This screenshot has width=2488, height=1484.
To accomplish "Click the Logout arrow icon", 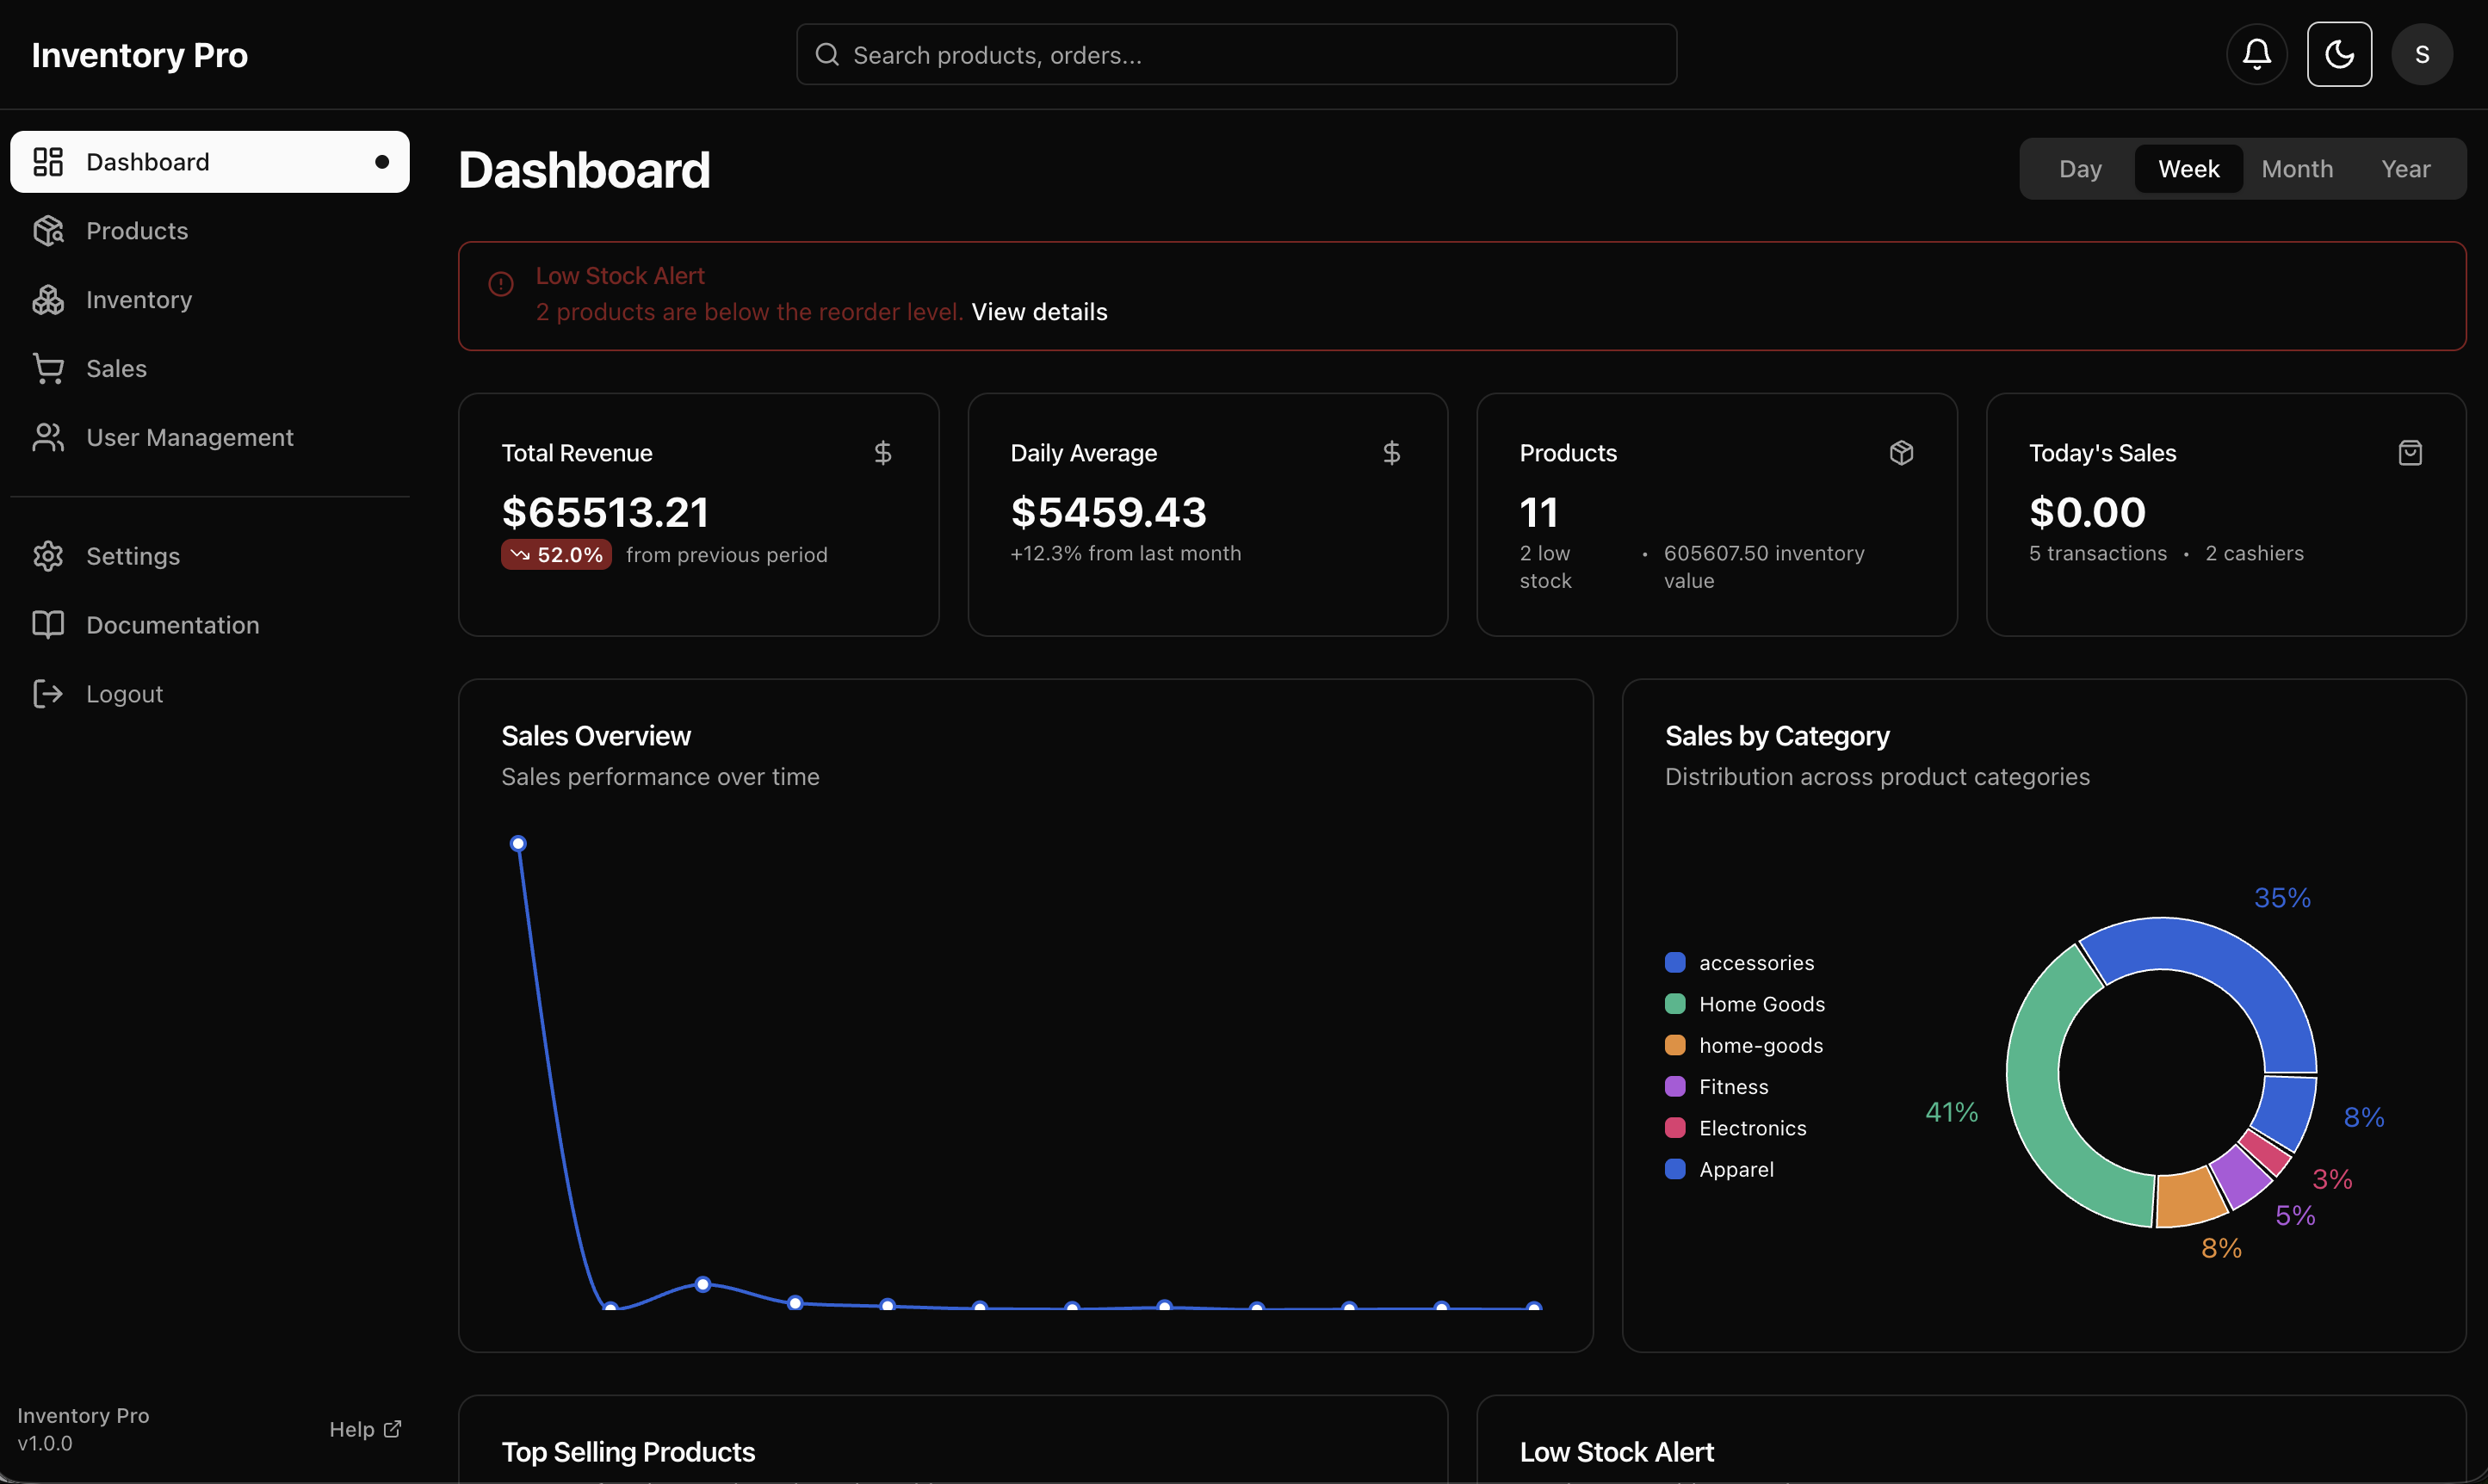I will (x=48, y=694).
